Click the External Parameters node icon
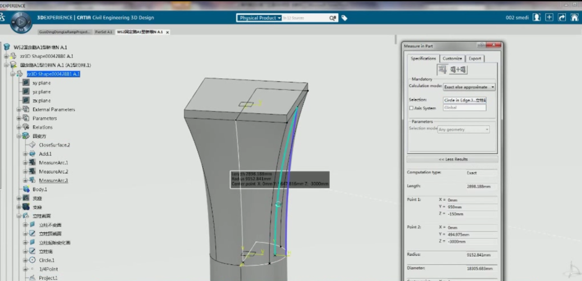This screenshot has width=582, height=281. point(26,109)
